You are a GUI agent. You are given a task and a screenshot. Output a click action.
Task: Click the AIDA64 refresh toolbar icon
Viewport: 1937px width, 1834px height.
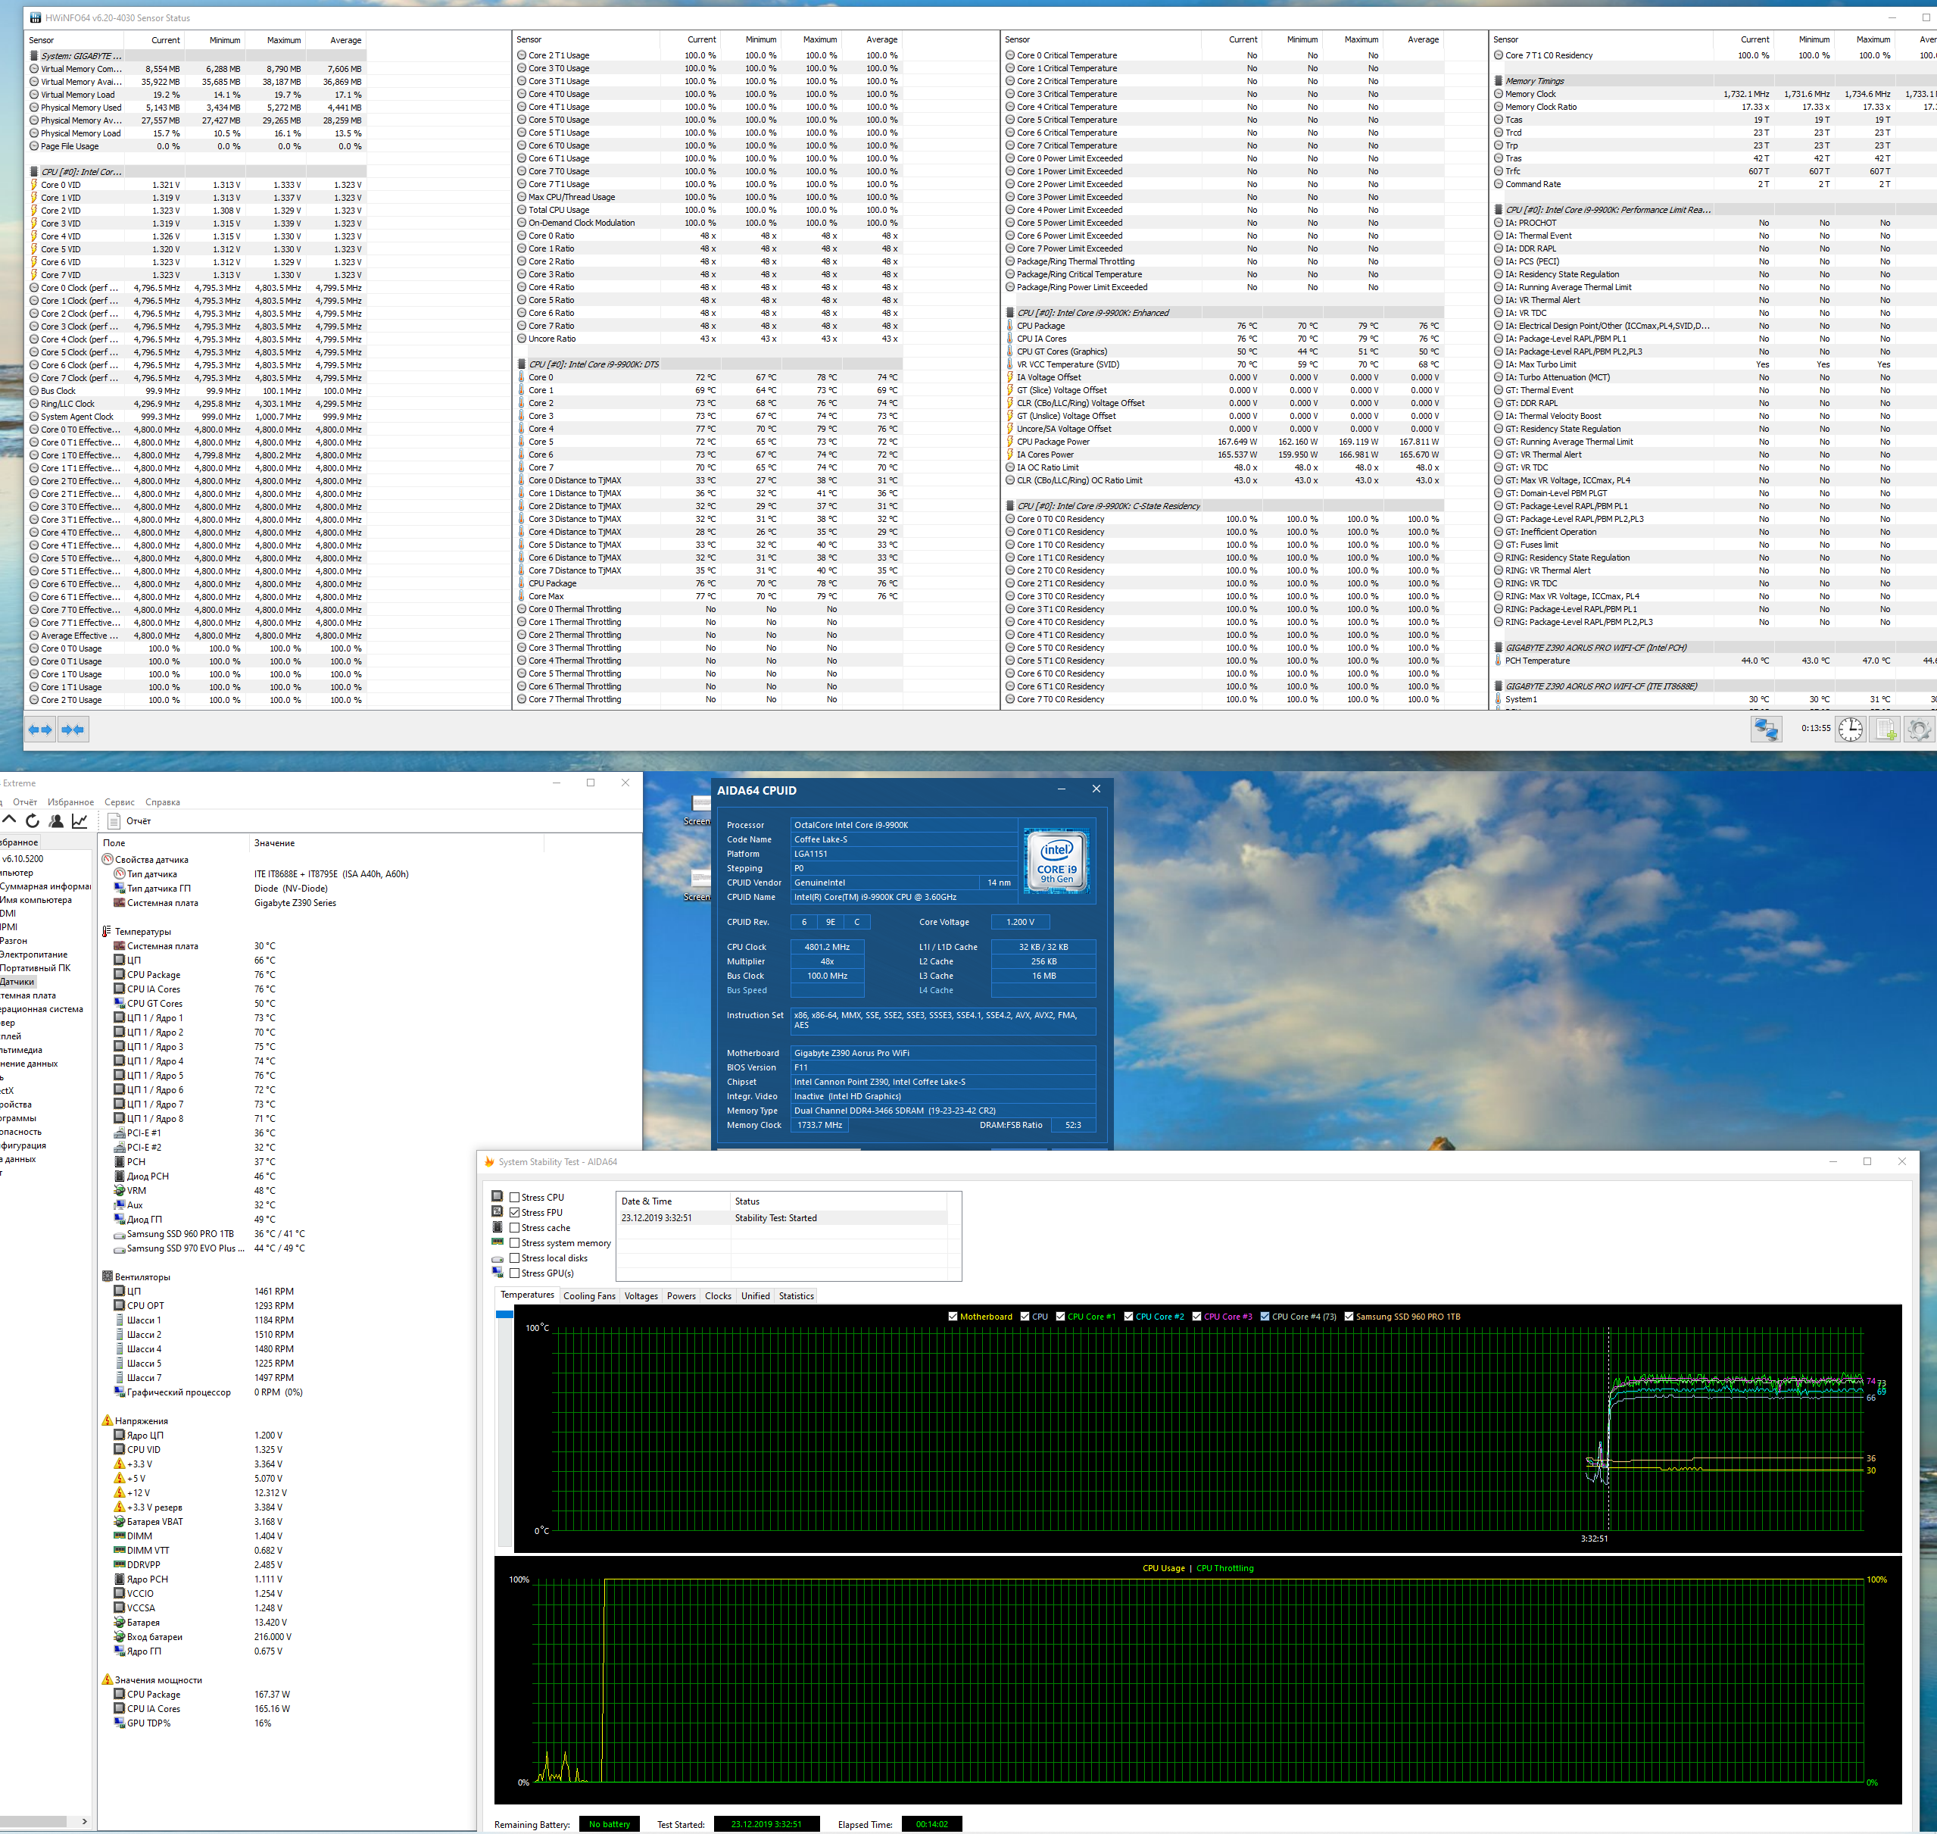coord(33,821)
